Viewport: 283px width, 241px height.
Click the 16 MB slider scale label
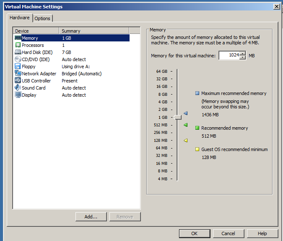pyautogui.click(x=161, y=163)
